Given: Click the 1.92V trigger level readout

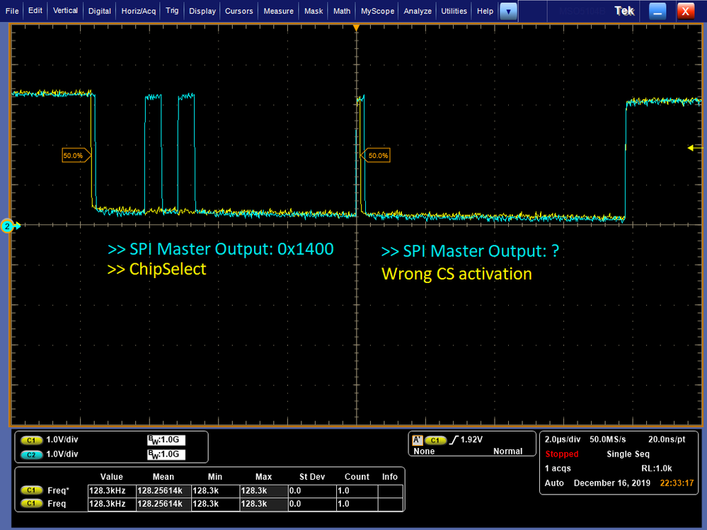Looking at the screenshot, I should [x=471, y=439].
